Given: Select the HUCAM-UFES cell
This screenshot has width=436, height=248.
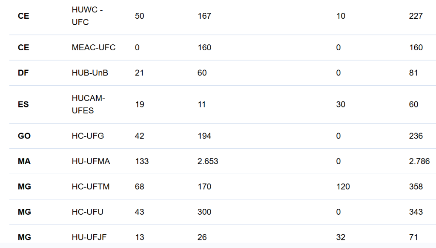Looking at the screenshot, I should point(89,104).
